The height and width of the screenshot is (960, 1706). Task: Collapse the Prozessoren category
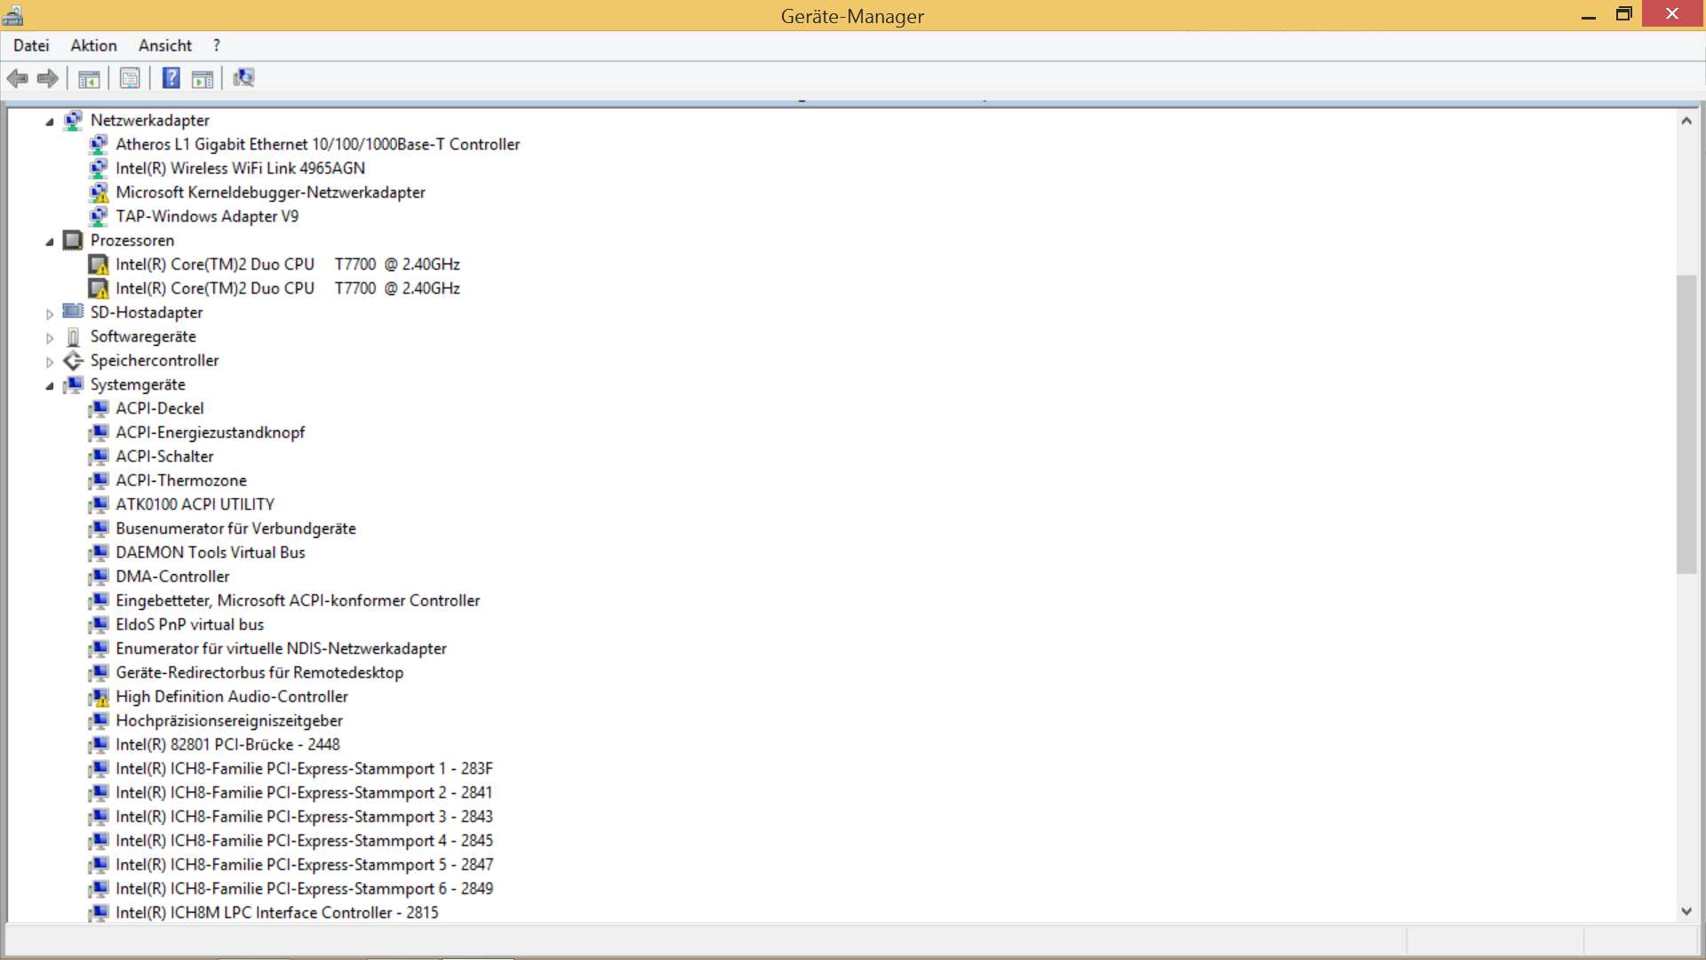pyautogui.click(x=50, y=242)
